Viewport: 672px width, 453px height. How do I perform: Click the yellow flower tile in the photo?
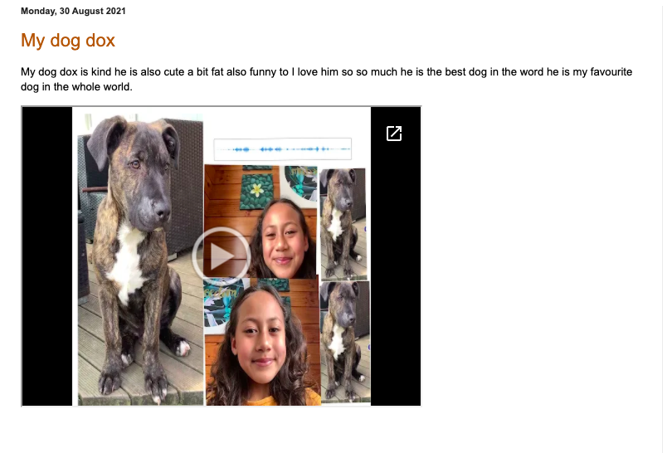[256, 190]
